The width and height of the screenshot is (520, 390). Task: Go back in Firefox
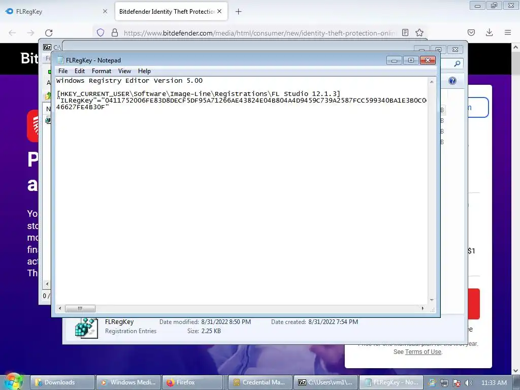12,33
